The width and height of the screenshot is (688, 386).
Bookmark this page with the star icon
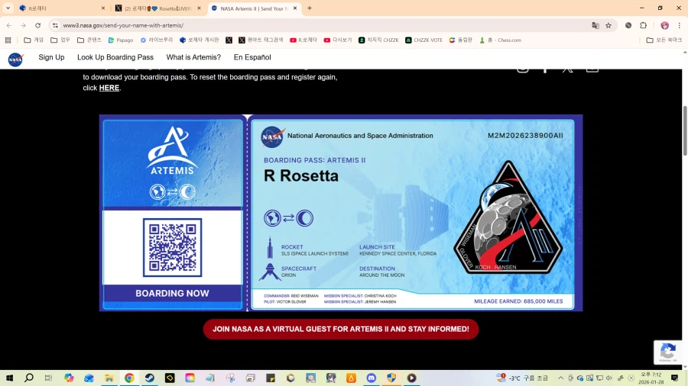click(608, 25)
